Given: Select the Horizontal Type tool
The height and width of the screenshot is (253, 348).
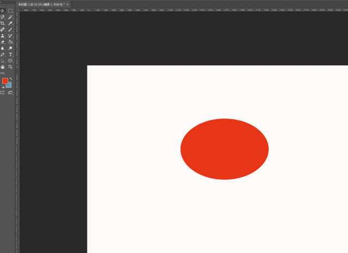Looking at the screenshot, I should 10,54.
